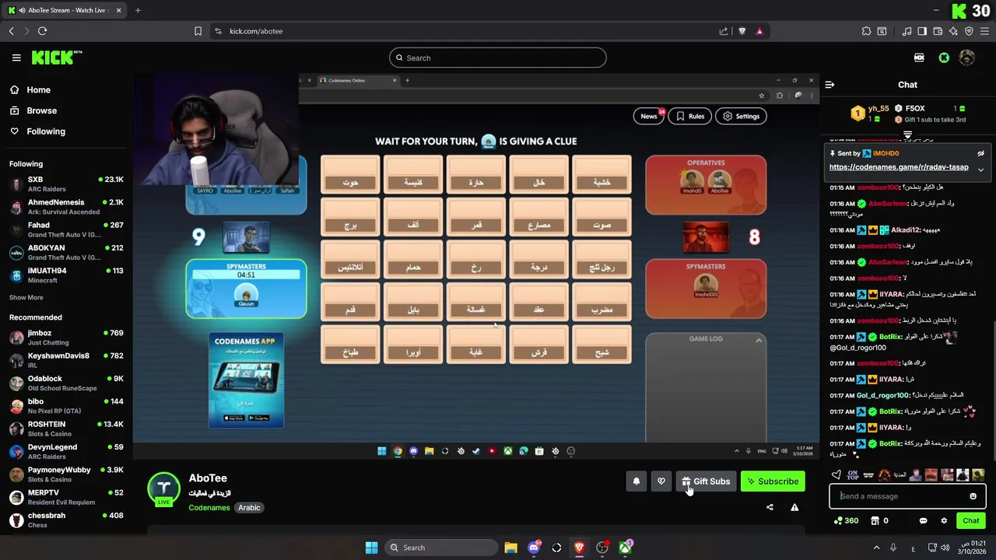Open File Explorer from taskbar
996x560 pixels.
tap(510, 548)
